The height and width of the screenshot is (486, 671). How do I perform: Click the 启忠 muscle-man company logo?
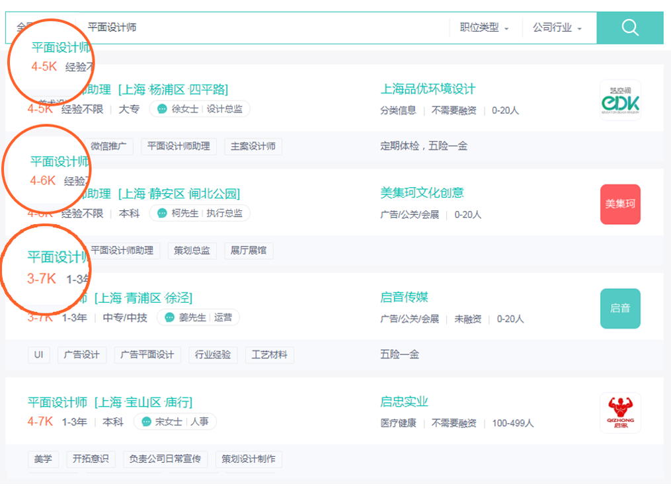620,413
